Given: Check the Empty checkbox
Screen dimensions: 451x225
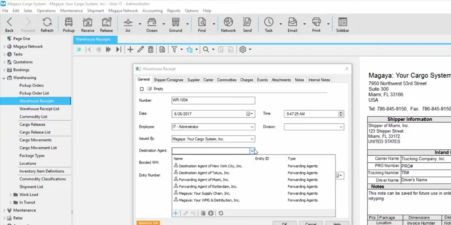Looking at the screenshot, I should (142, 89).
